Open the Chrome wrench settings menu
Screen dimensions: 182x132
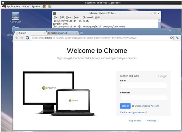(177, 38)
